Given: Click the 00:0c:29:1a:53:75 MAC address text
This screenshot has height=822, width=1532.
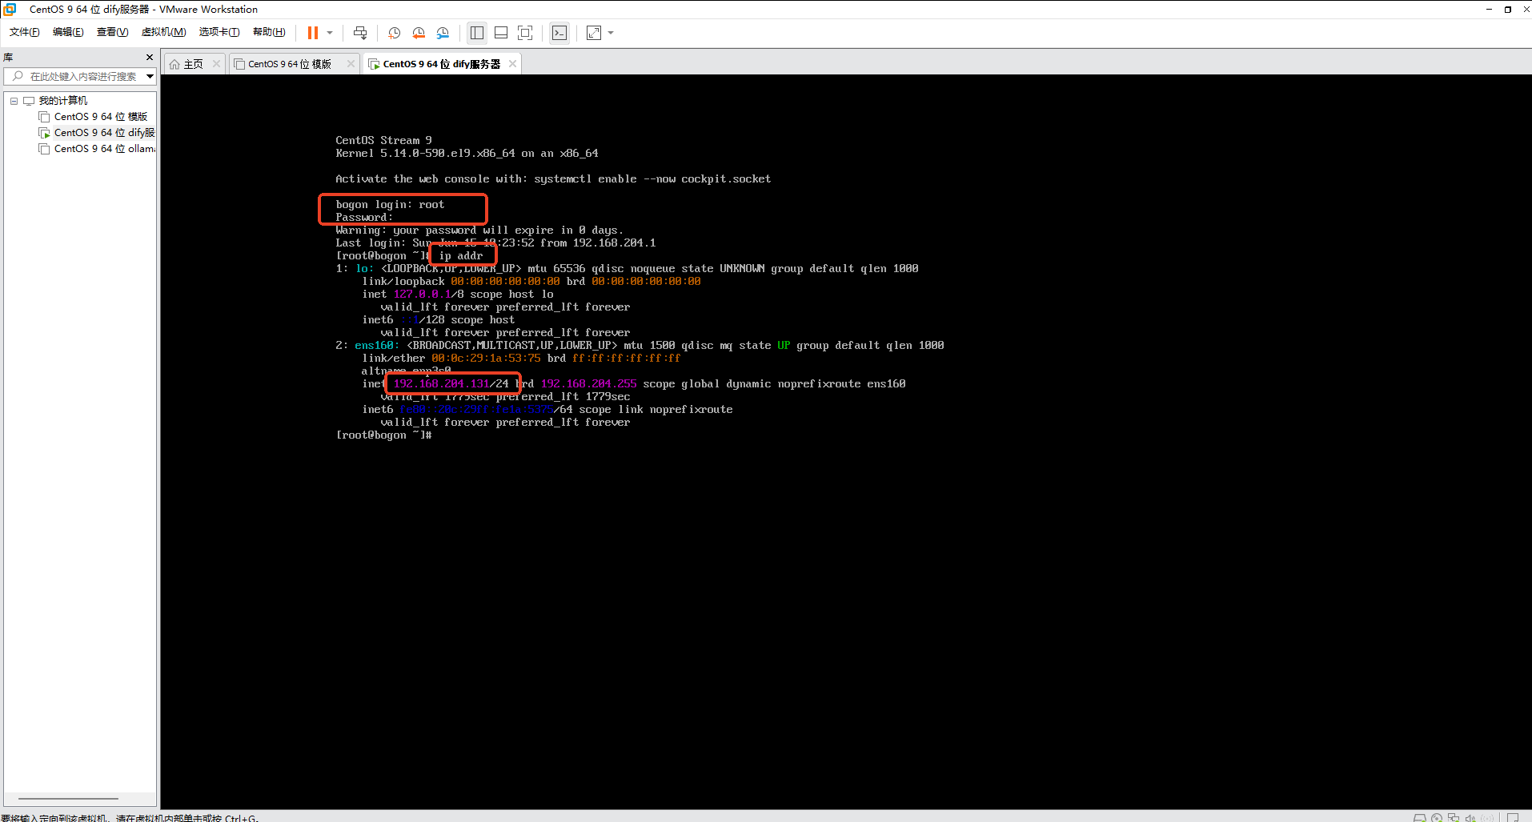Looking at the screenshot, I should tap(486, 359).
